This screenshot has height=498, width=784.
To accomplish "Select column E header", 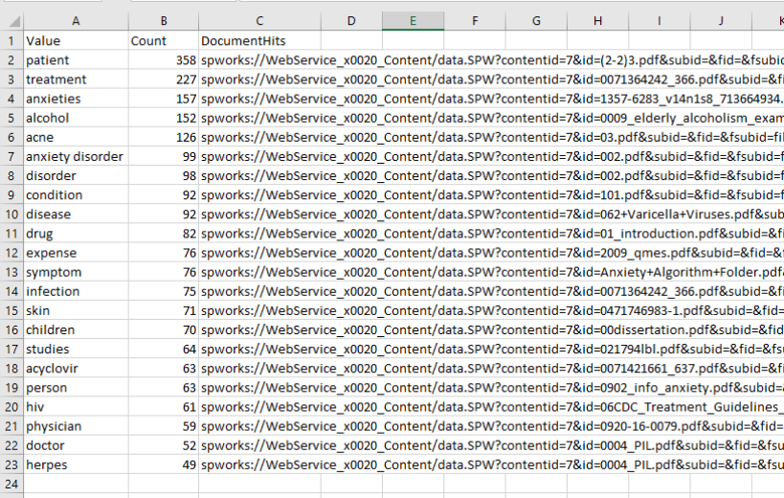I will [413, 21].
